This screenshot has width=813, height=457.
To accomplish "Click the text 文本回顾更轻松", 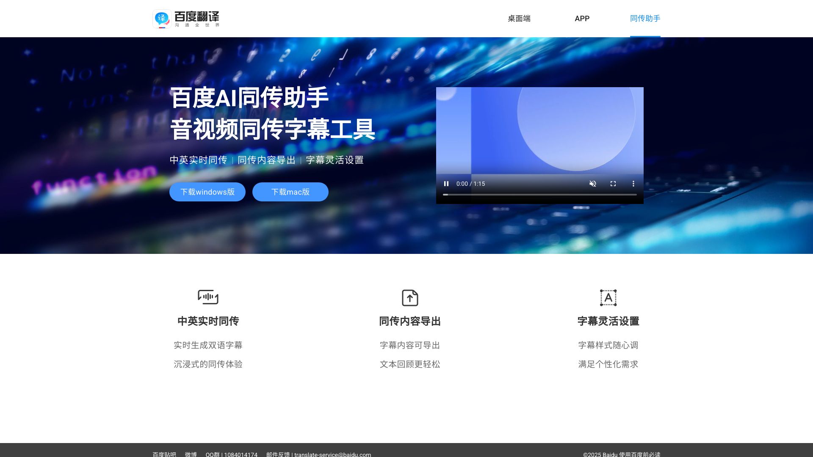I will [410, 364].
